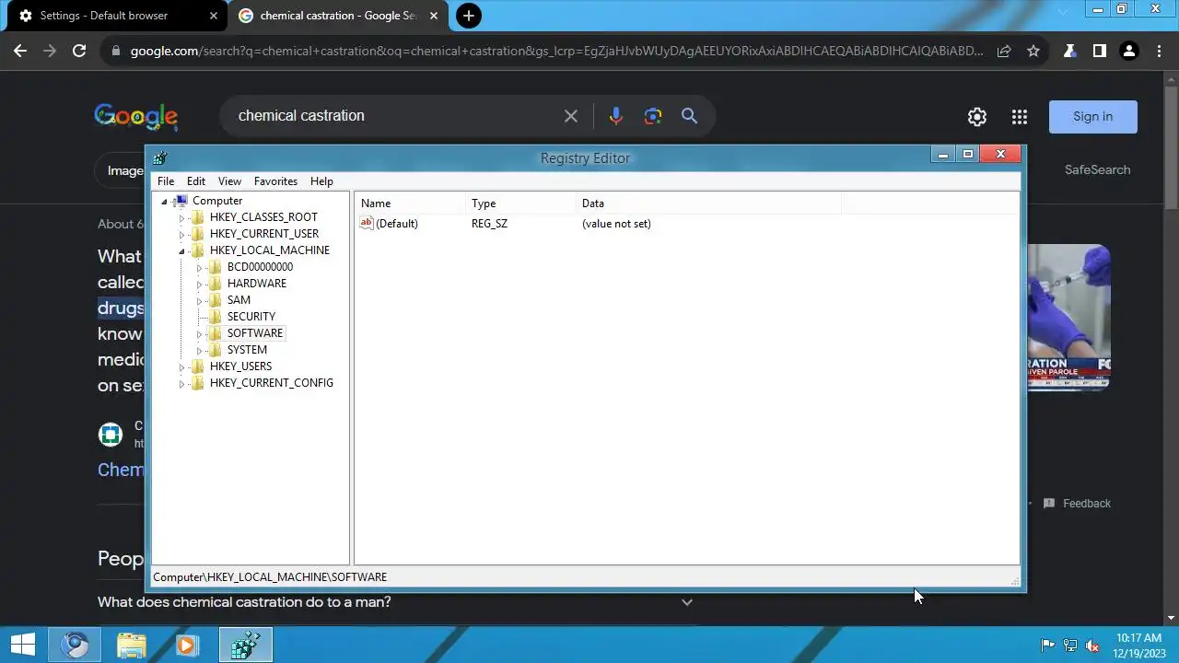Image resolution: width=1179 pixels, height=663 pixels.
Task: Click the HKEY_LOCAL_MACHINE folder icon
Action: point(197,250)
